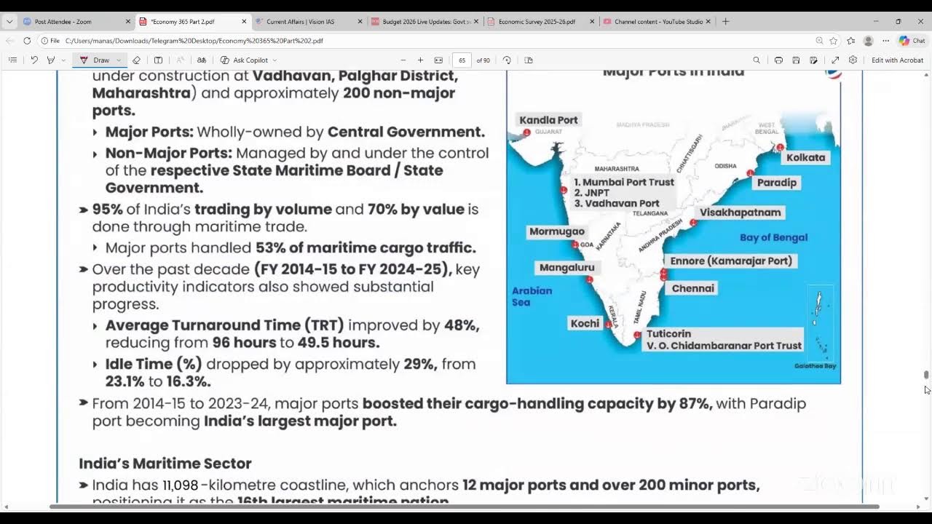Click the horizontal scrollbar at bottom
Screen dimensions: 932x524
[x=464, y=507]
